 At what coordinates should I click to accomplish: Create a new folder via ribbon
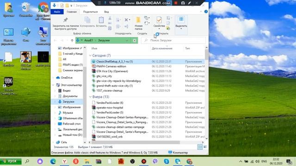pyautogui.click(x=138, y=24)
